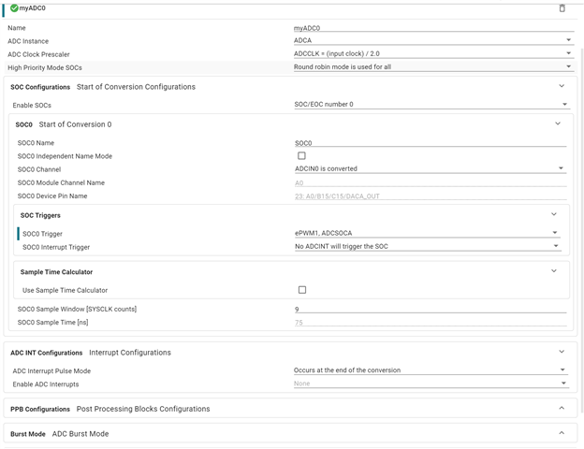Collapse the Sample Time Calculator section
The width and height of the screenshot is (584, 449).
(554, 272)
